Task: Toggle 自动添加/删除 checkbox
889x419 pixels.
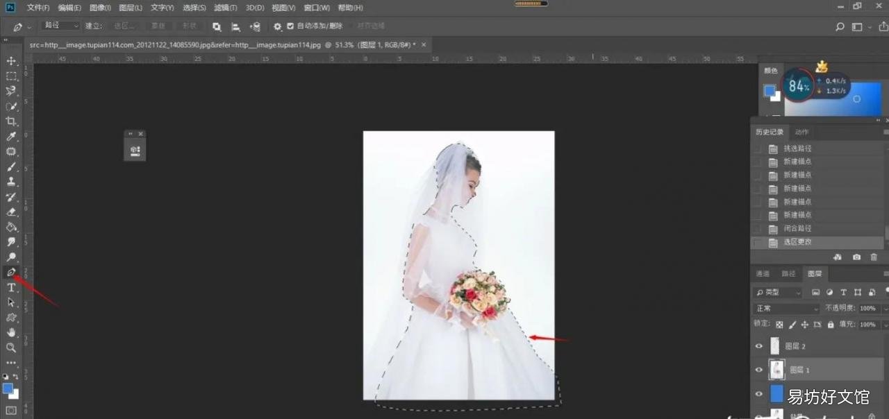Action: click(290, 26)
